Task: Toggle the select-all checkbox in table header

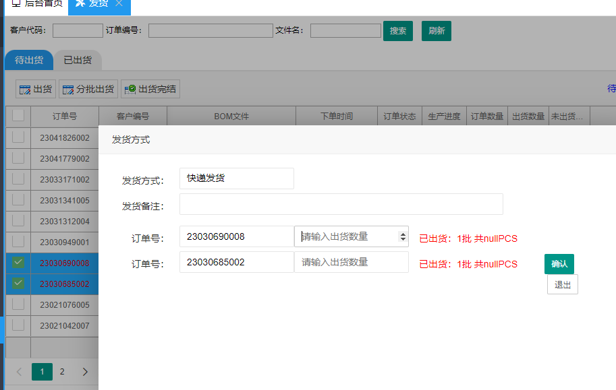Action: pos(18,116)
